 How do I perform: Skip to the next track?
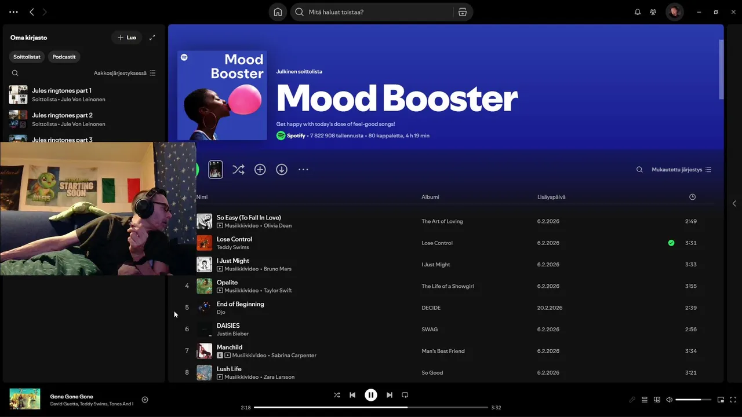pos(390,395)
